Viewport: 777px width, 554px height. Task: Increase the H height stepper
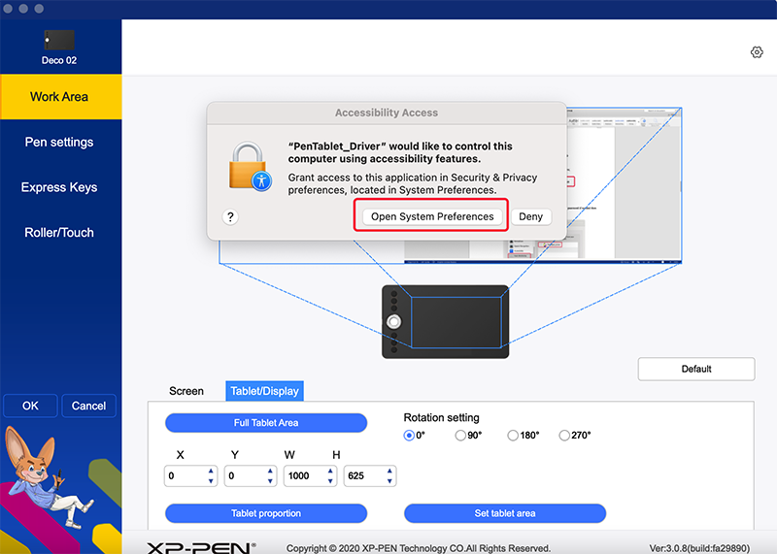click(389, 471)
